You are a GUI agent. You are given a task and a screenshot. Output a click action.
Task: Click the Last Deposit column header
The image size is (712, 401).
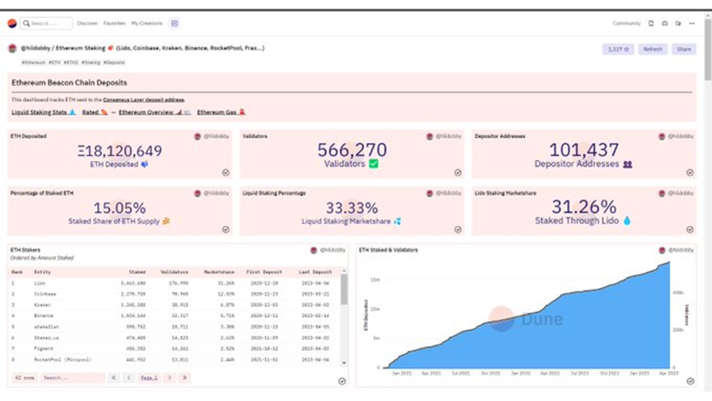pos(315,272)
